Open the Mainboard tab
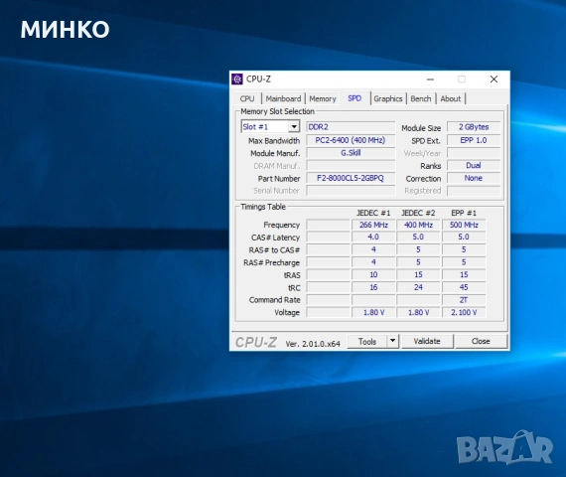This screenshot has height=477, width=566. coord(283,98)
